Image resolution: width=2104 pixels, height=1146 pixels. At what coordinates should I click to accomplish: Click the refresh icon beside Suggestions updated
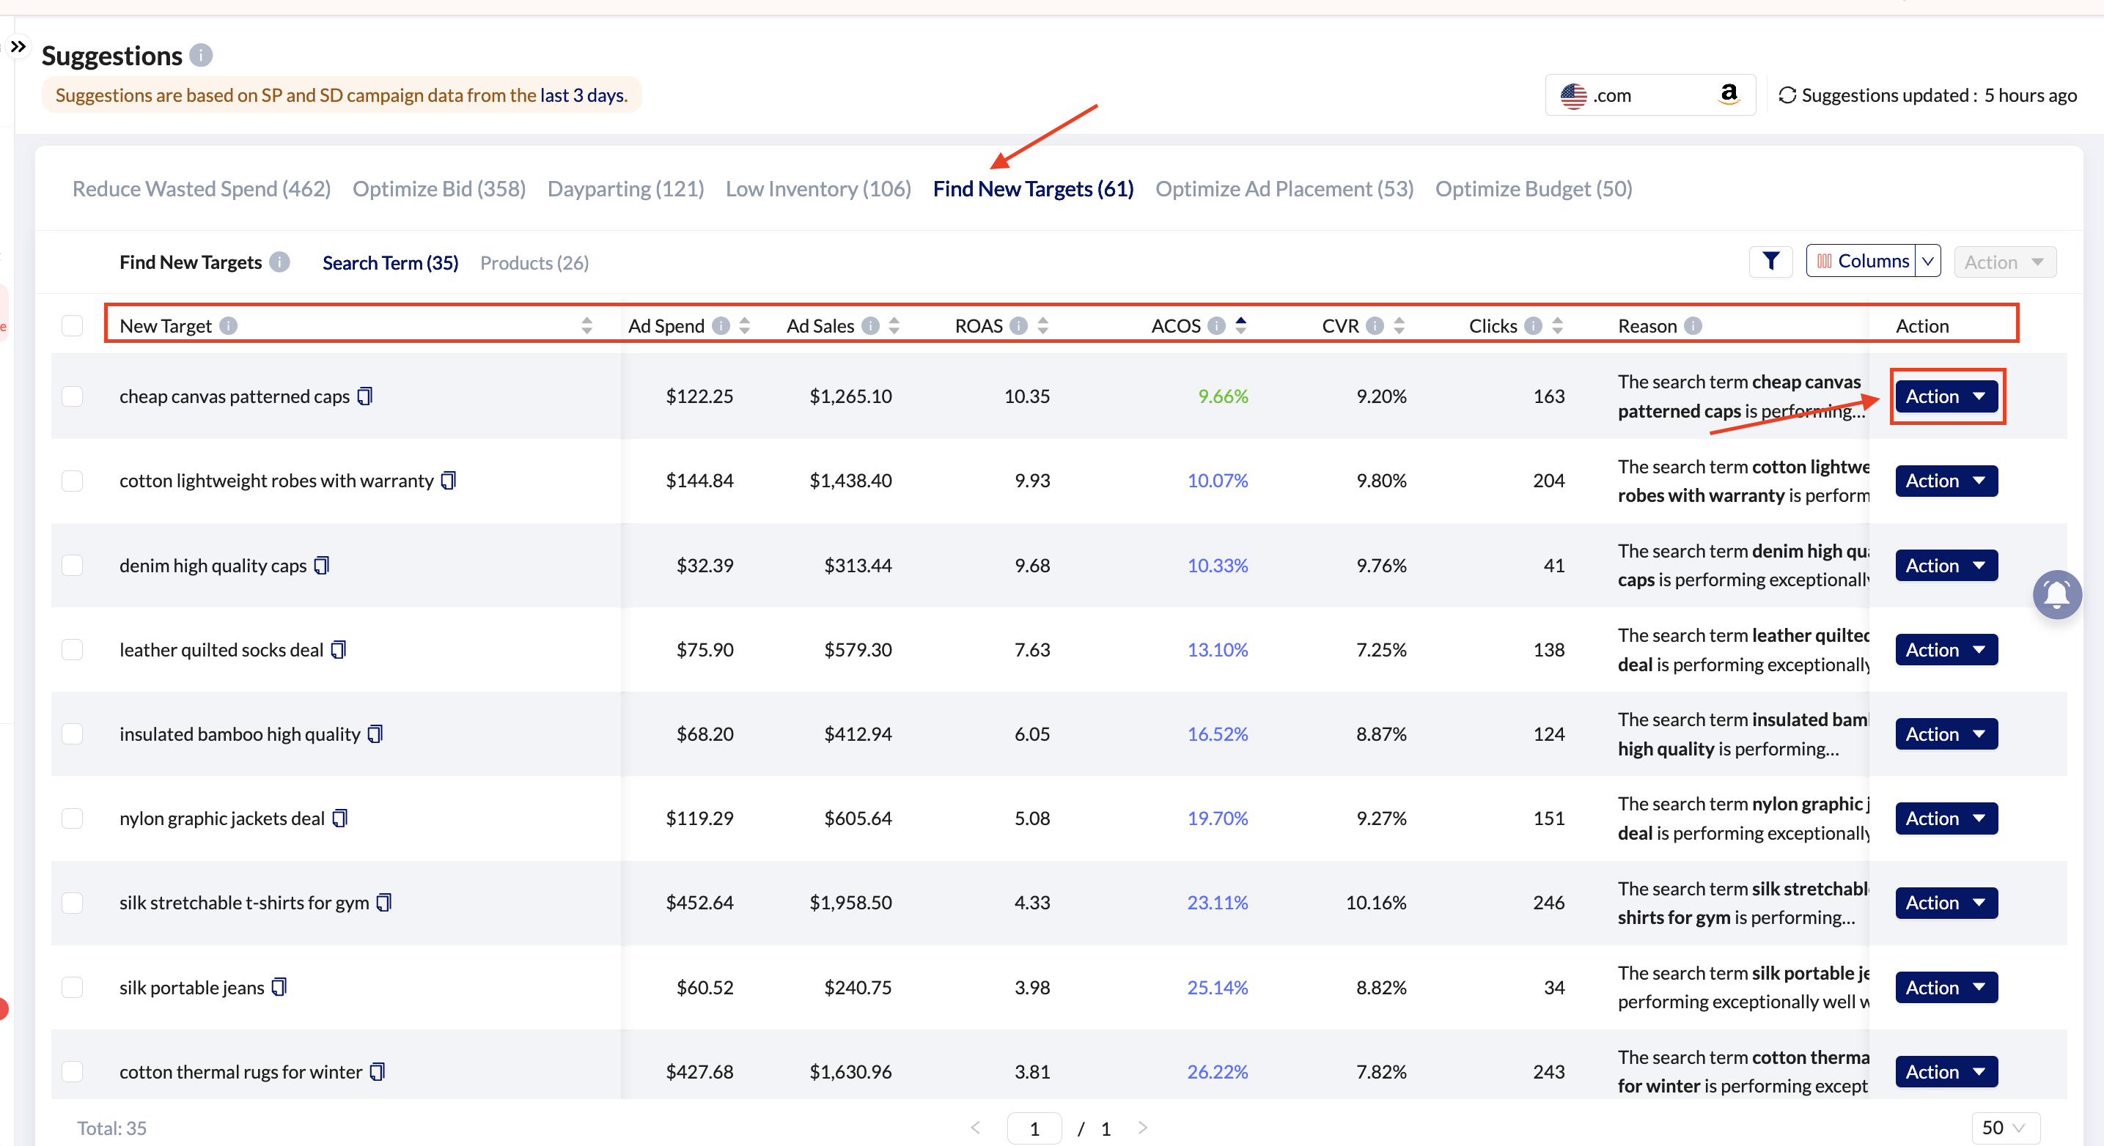[1787, 95]
